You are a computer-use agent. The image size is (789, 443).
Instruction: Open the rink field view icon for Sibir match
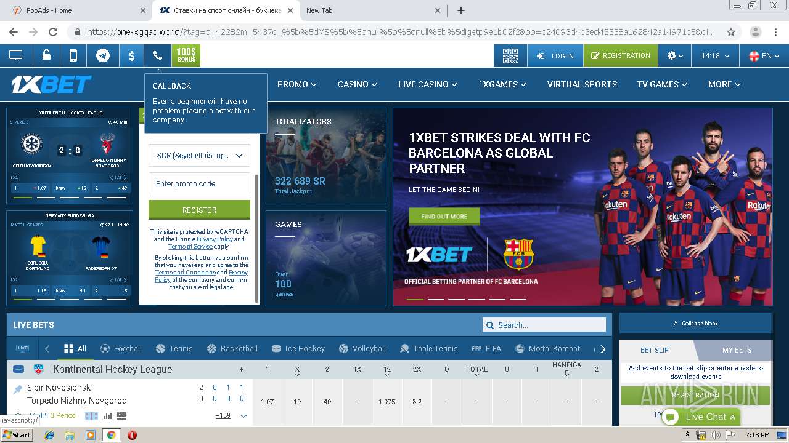click(91, 417)
